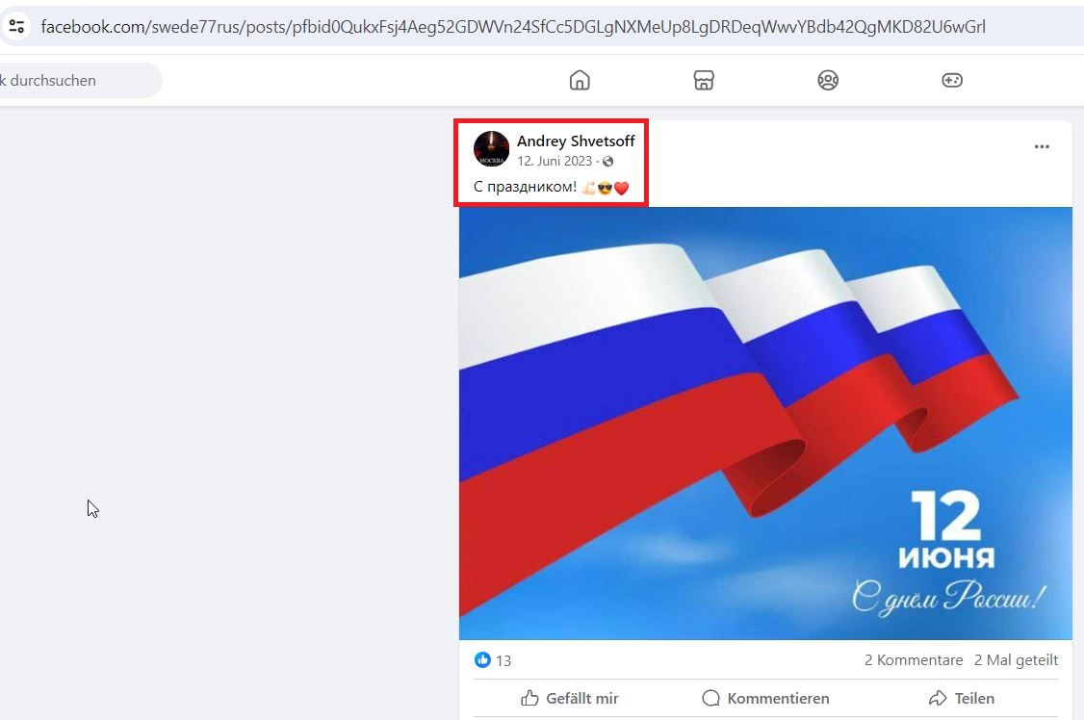Click the site settings icon in address bar
The image size is (1084, 720).
(x=16, y=27)
